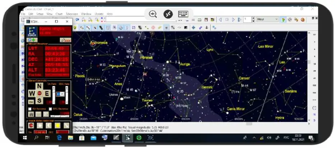The image size is (335, 148).
Task: Open Microsoft Edge from the taskbar
Action: (59, 138)
